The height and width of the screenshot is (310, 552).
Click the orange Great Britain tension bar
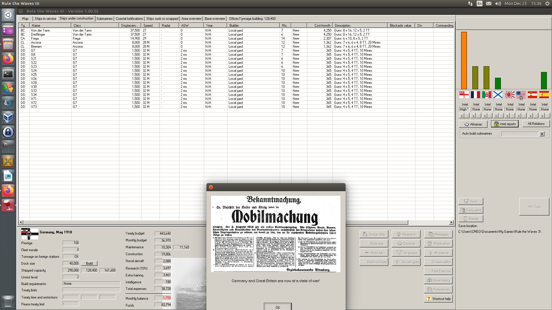(x=464, y=60)
